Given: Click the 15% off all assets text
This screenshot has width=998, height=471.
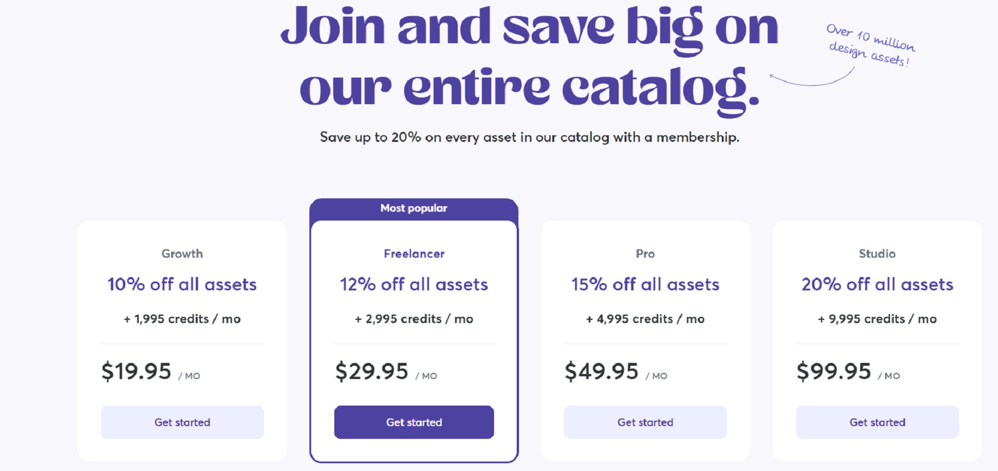Looking at the screenshot, I should click(x=645, y=284).
